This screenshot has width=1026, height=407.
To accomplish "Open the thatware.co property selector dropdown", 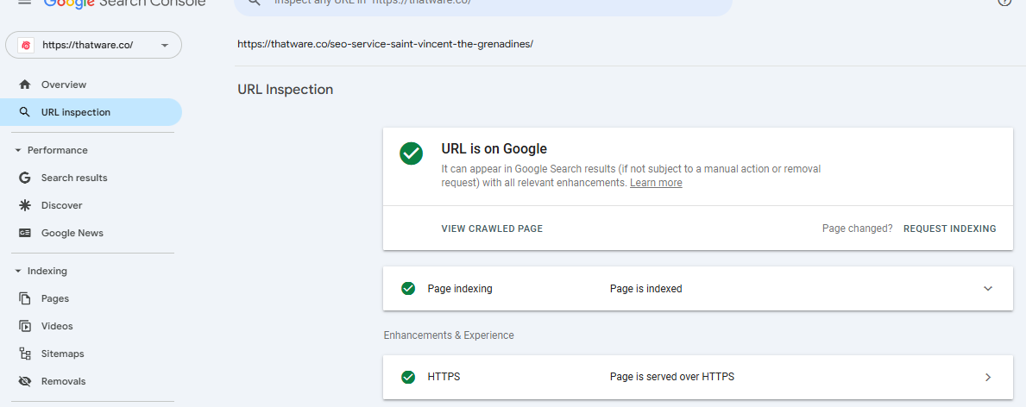I will [93, 45].
